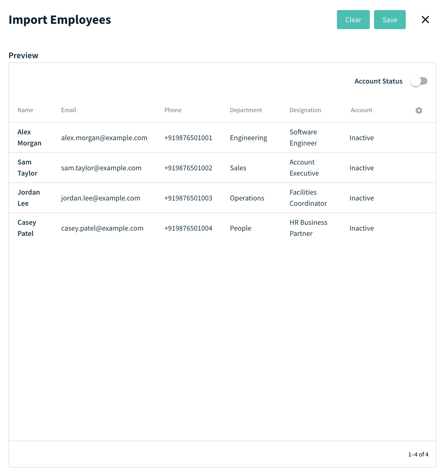The height and width of the screenshot is (476, 445).
Task: Click the 1–4 of 4 pagination text
Action: (418, 454)
